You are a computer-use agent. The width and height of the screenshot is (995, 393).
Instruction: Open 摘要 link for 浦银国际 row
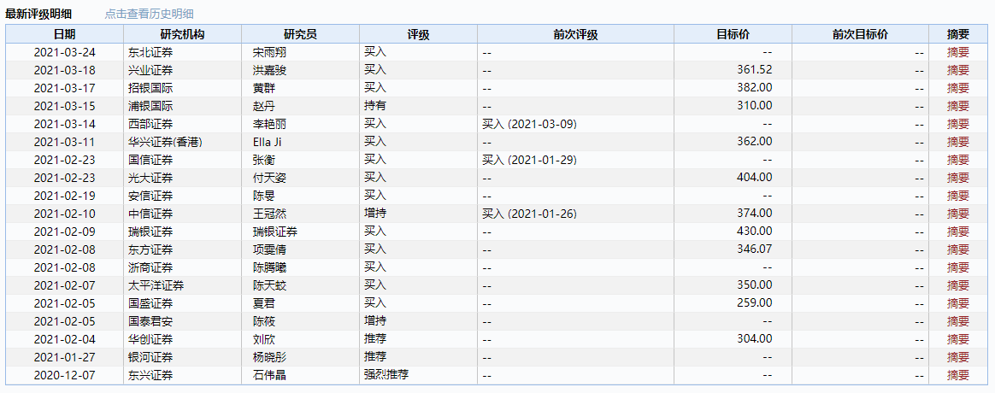(958, 106)
